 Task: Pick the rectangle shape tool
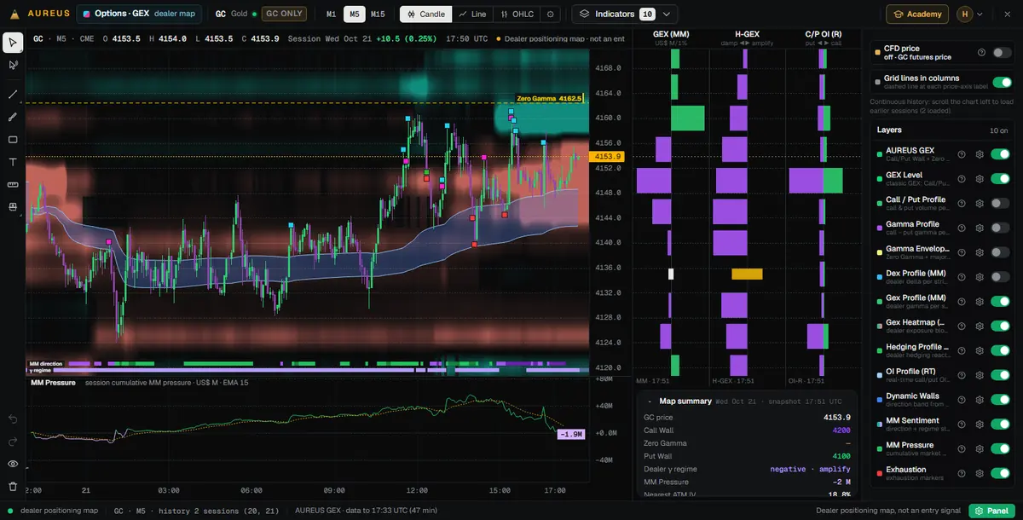tap(13, 140)
